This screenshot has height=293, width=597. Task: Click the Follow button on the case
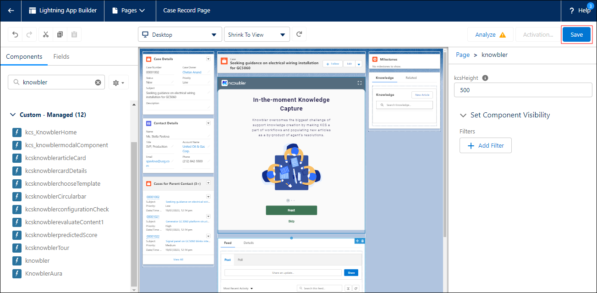click(x=333, y=64)
